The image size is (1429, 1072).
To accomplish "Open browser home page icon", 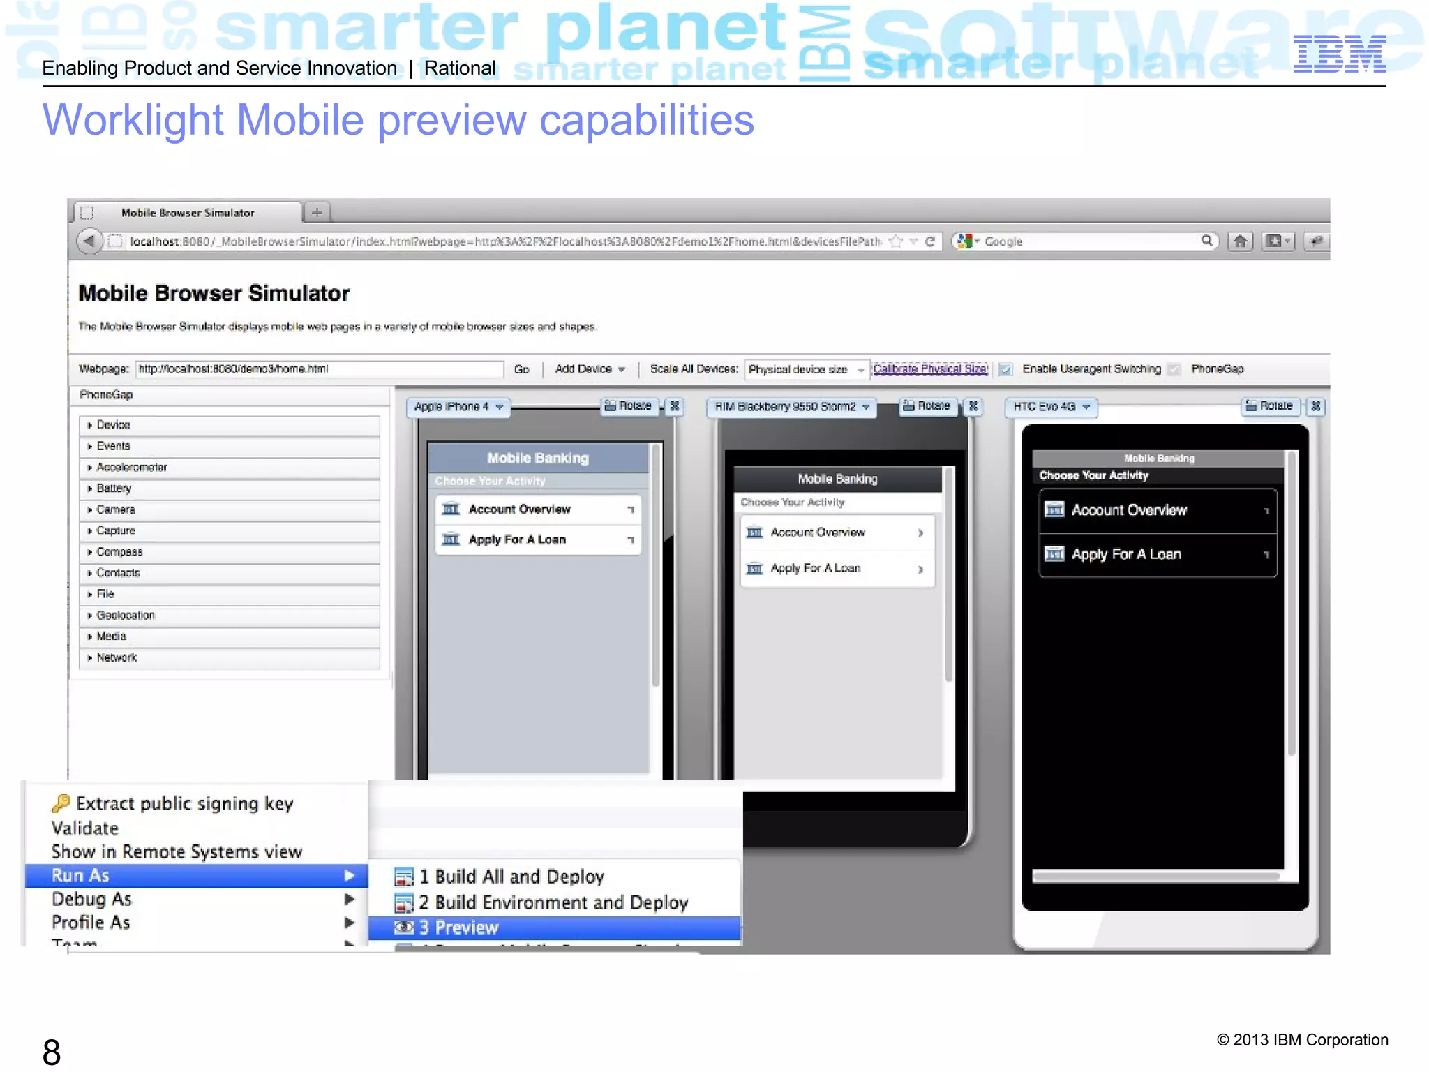I will 1240,241.
